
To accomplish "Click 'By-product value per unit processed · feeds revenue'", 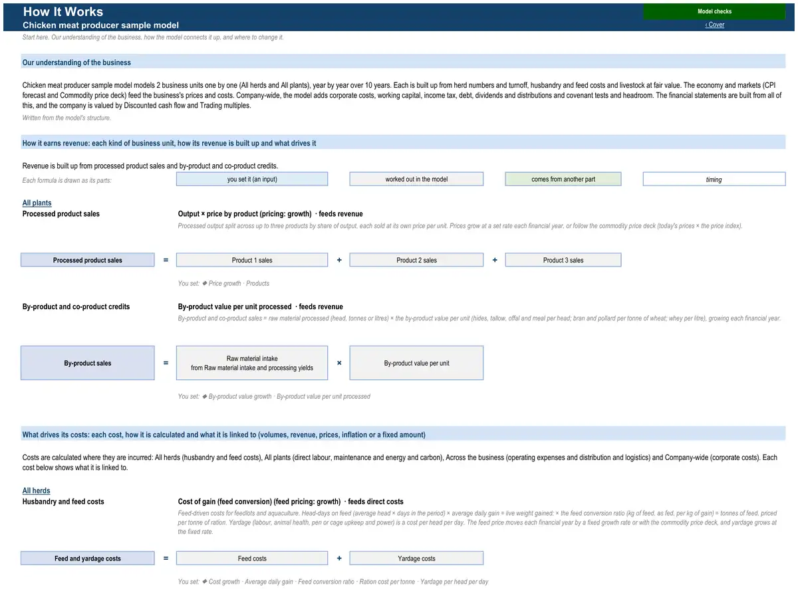I will pos(261,306).
